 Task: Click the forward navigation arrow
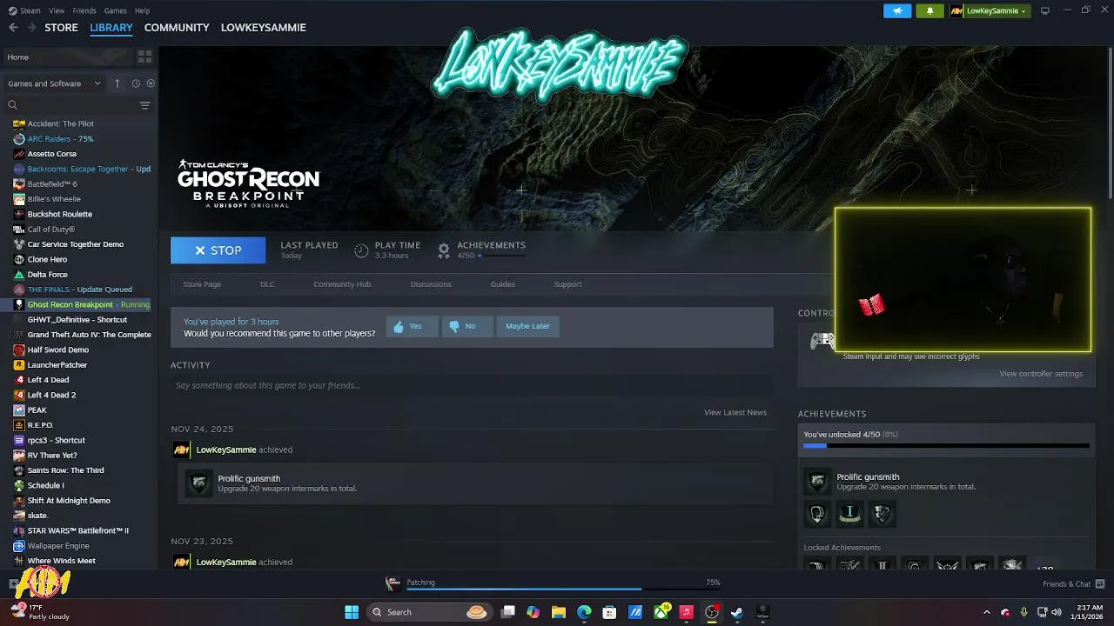click(31, 28)
